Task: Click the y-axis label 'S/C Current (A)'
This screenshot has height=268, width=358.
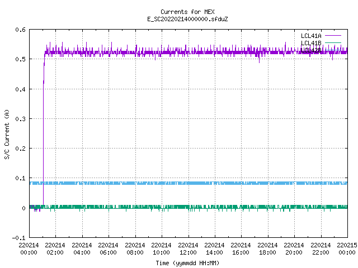Action: click(x=7, y=134)
